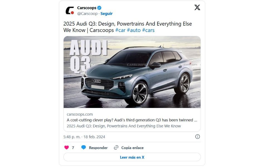Click Copia enlace text
The width and height of the screenshot is (278, 168).
point(132,148)
